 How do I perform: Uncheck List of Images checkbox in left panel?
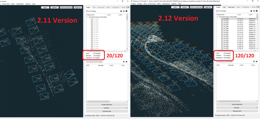click(x=87, y=11)
